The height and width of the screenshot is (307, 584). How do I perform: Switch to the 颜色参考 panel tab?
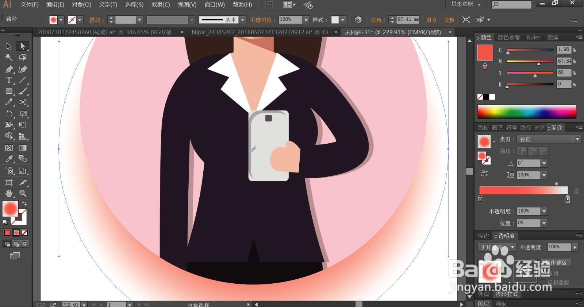click(x=508, y=38)
